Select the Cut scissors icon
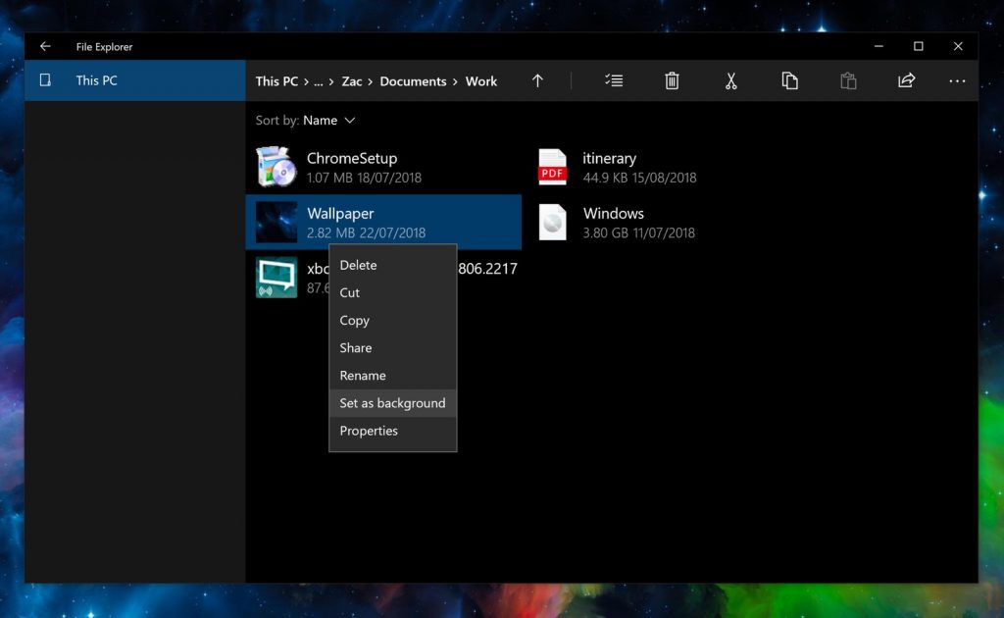This screenshot has height=618, width=1004. [730, 80]
